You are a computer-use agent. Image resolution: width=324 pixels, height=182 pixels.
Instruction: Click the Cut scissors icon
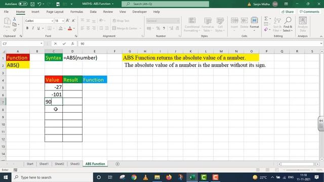(x=15, y=19)
